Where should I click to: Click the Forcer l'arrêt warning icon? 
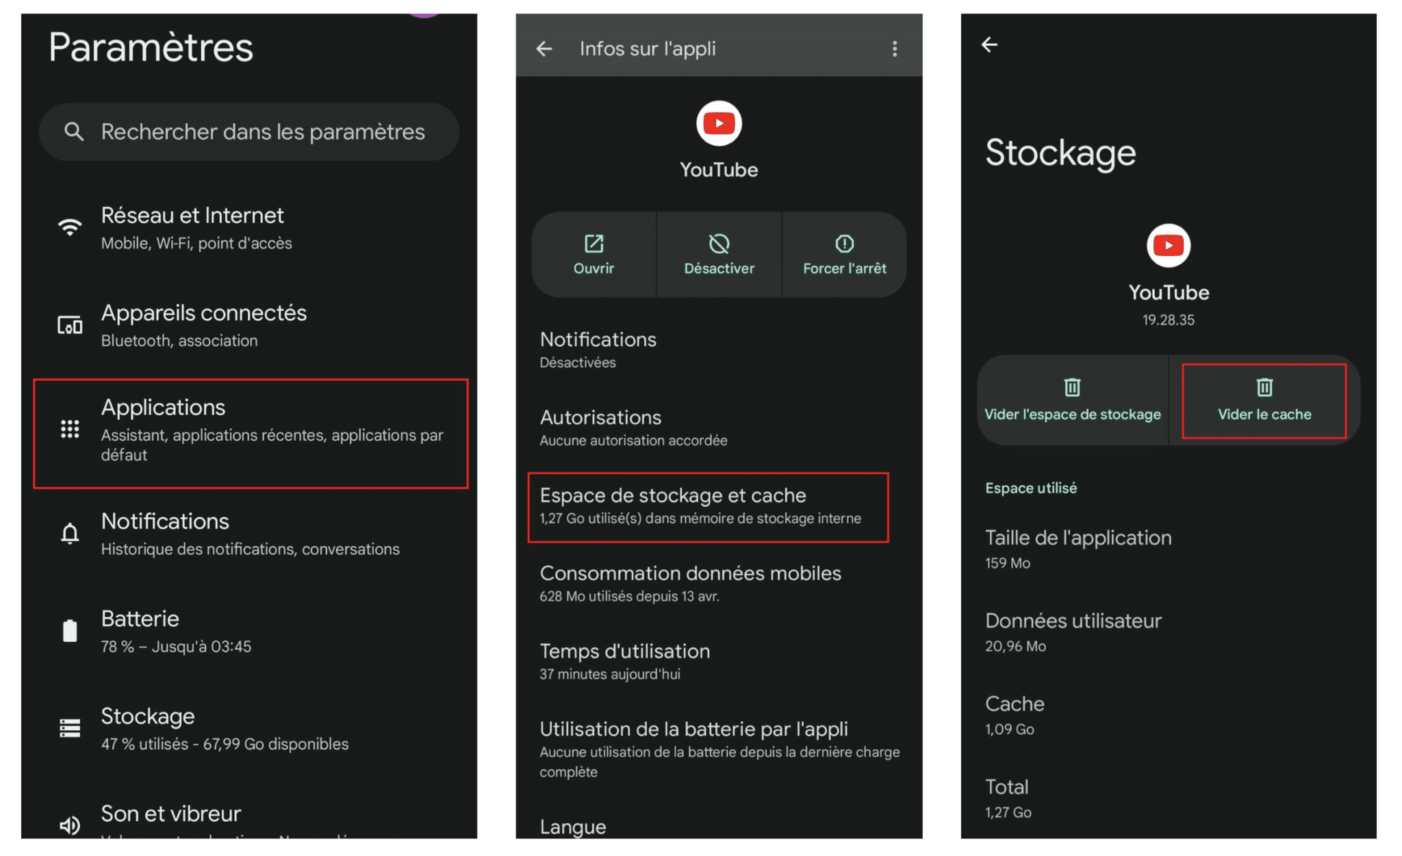coord(844,244)
